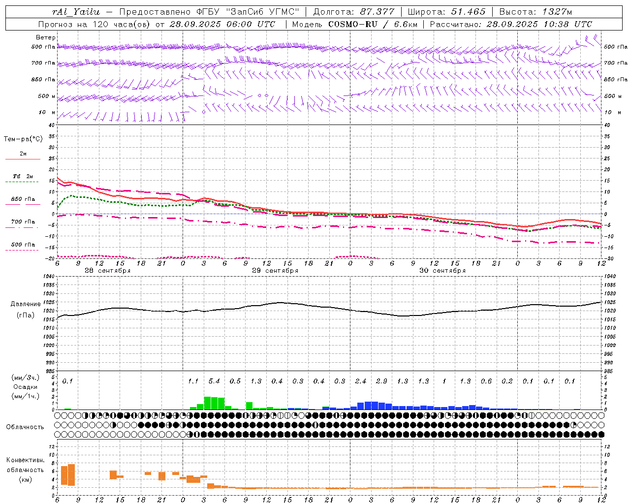The height and width of the screenshot is (504, 630).
Task: Click the 500 гПа temperature legend entry
Action: point(23,246)
